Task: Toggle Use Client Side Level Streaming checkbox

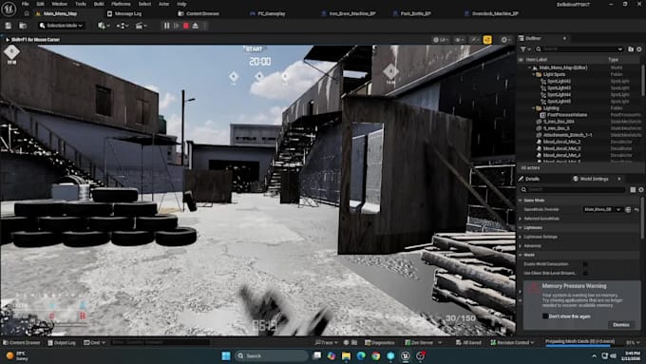Action: coord(585,273)
